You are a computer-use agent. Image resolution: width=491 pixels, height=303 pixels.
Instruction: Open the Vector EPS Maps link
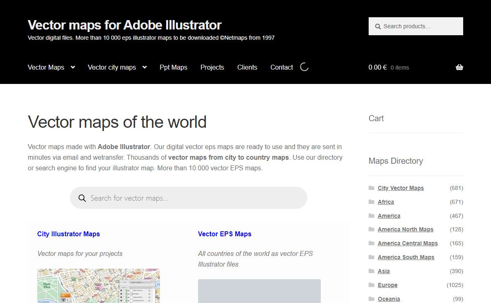coord(225,234)
